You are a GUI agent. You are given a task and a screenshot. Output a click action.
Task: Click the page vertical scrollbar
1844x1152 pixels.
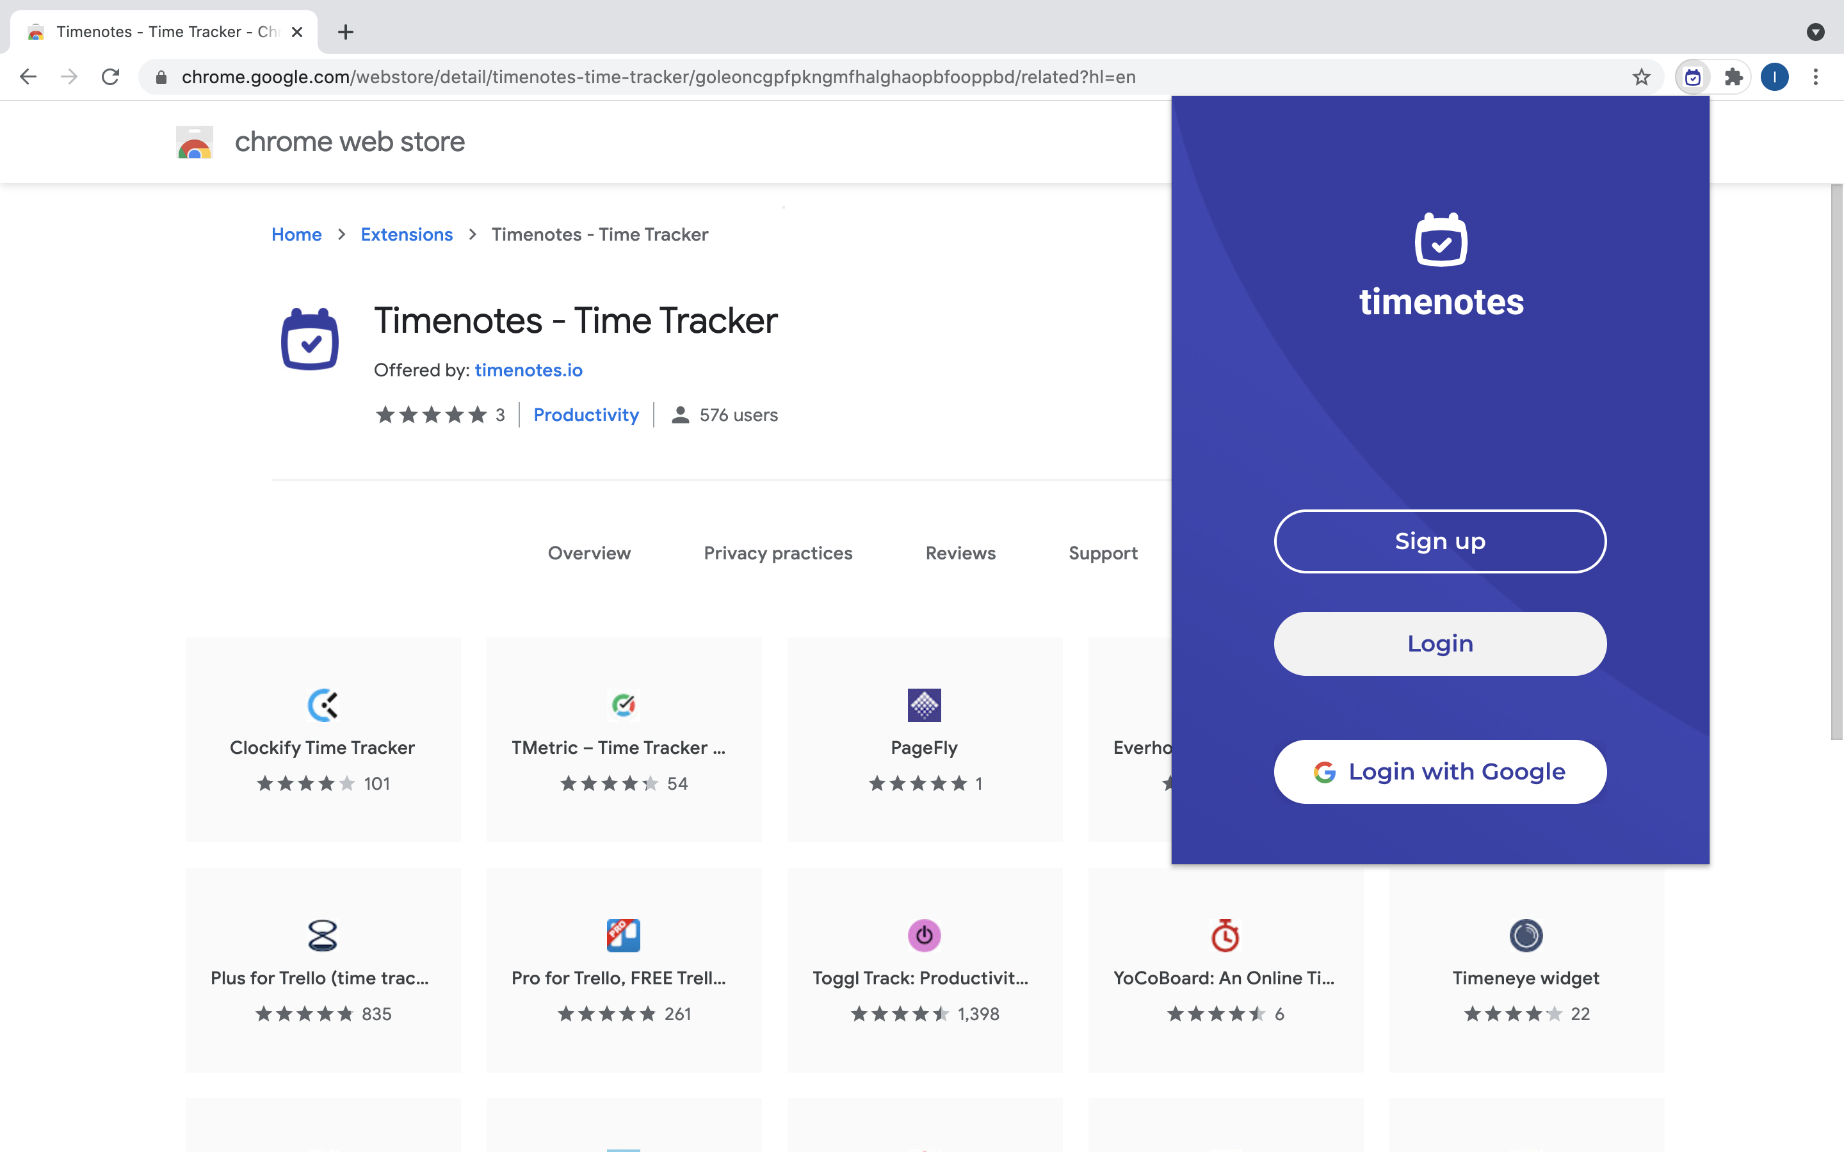[1836, 461]
